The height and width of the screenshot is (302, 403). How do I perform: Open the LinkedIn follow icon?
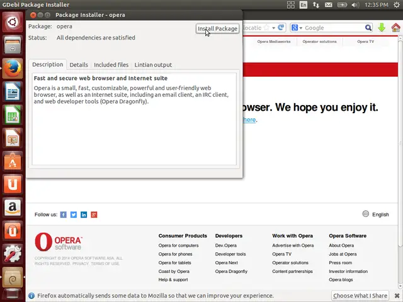point(84,215)
